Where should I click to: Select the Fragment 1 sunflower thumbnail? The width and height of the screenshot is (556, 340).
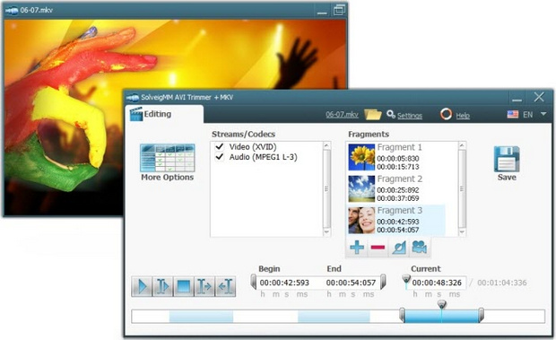361,157
